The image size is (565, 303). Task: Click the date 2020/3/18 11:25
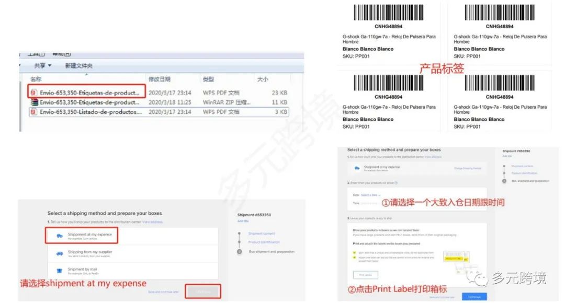(x=169, y=102)
